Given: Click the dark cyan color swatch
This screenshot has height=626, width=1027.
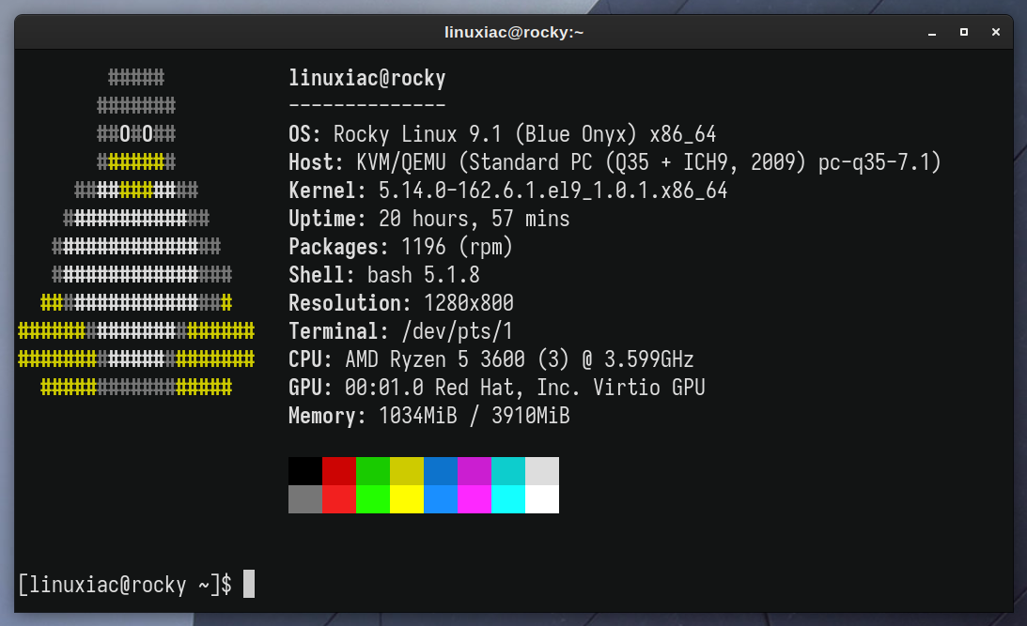Looking at the screenshot, I should (x=508, y=471).
